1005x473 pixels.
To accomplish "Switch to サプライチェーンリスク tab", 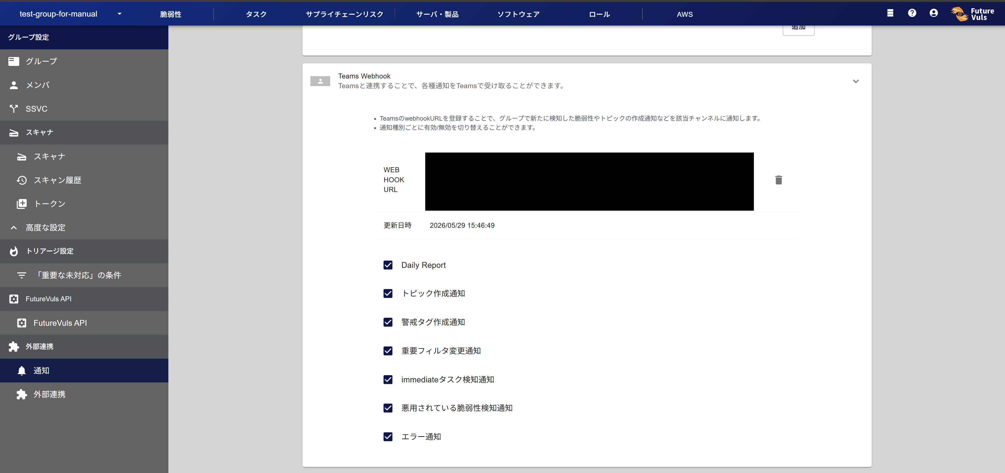I will [x=344, y=14].
